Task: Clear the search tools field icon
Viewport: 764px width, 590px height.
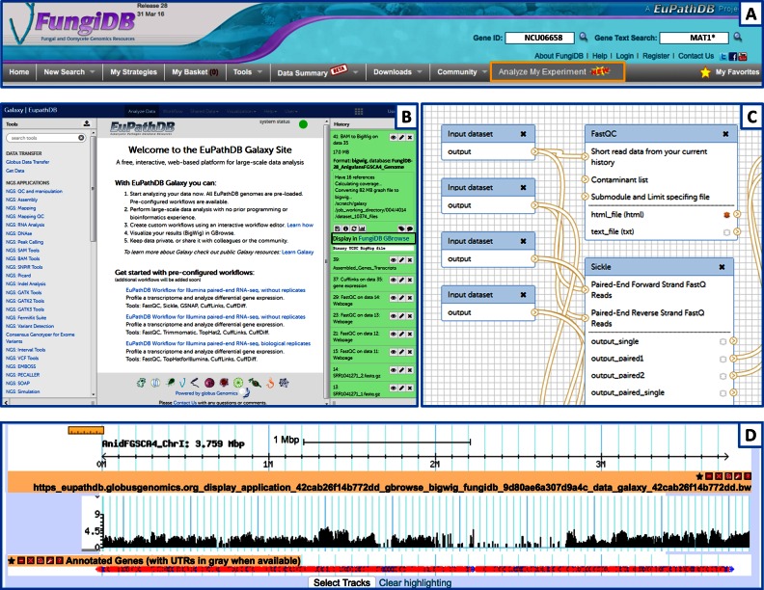Action: [x=81, y=138]
